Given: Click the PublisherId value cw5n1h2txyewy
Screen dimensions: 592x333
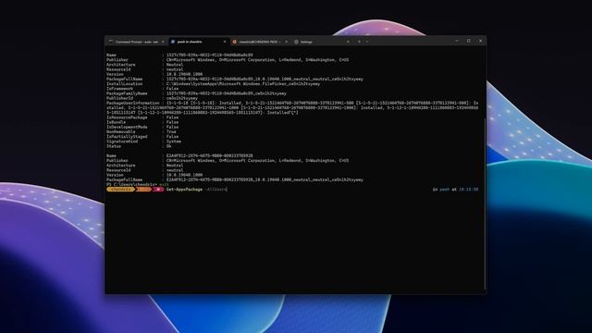Looking at the screenshot, I should (x=182, y=98).
